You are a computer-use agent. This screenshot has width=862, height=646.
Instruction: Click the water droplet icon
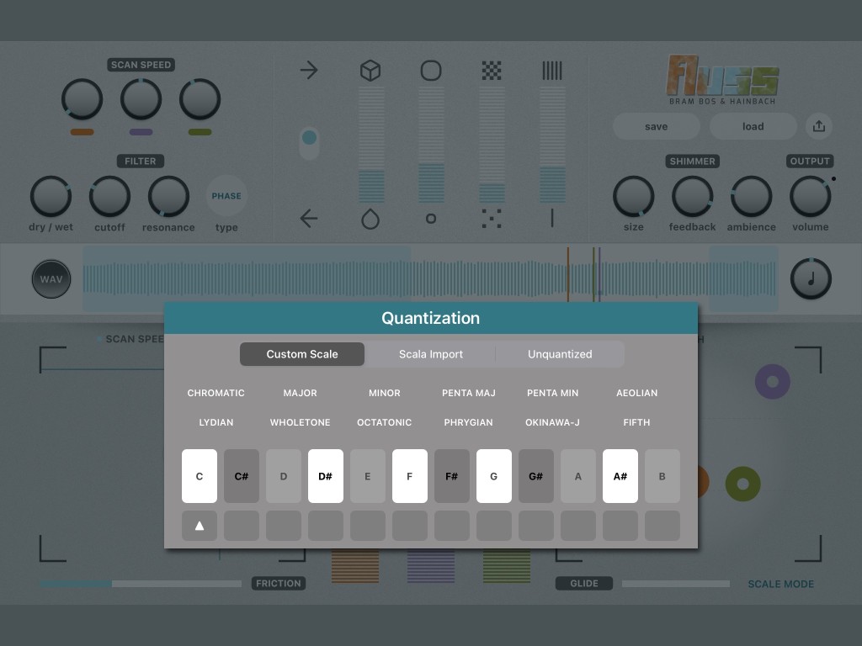(370, 220)
